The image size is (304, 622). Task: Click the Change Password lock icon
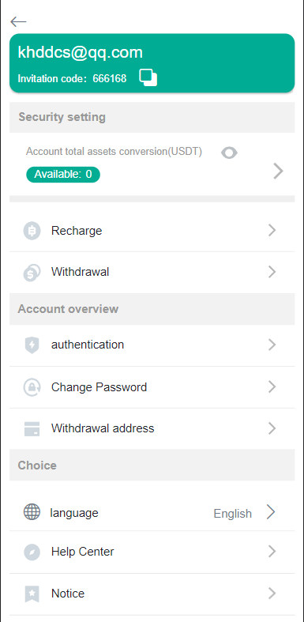(x=32, y=387)
